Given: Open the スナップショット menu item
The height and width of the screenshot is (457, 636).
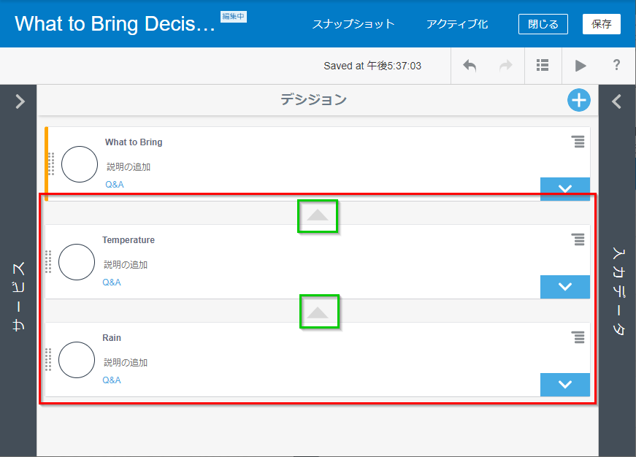Looking at the screenshot, I should 353,24.
